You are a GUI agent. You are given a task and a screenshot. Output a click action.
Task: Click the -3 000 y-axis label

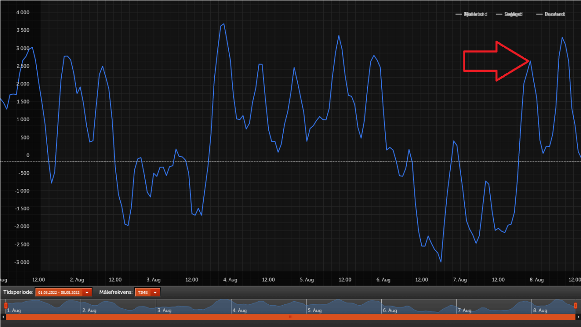tap(22, 263)
